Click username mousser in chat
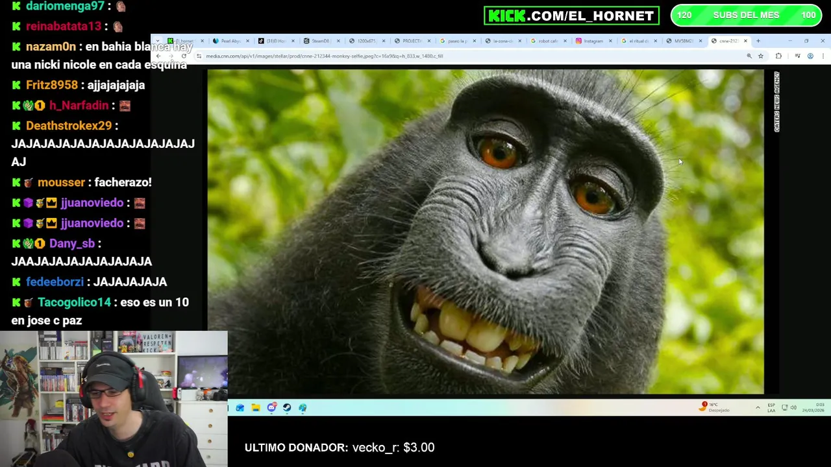 (x=61, y=182)
